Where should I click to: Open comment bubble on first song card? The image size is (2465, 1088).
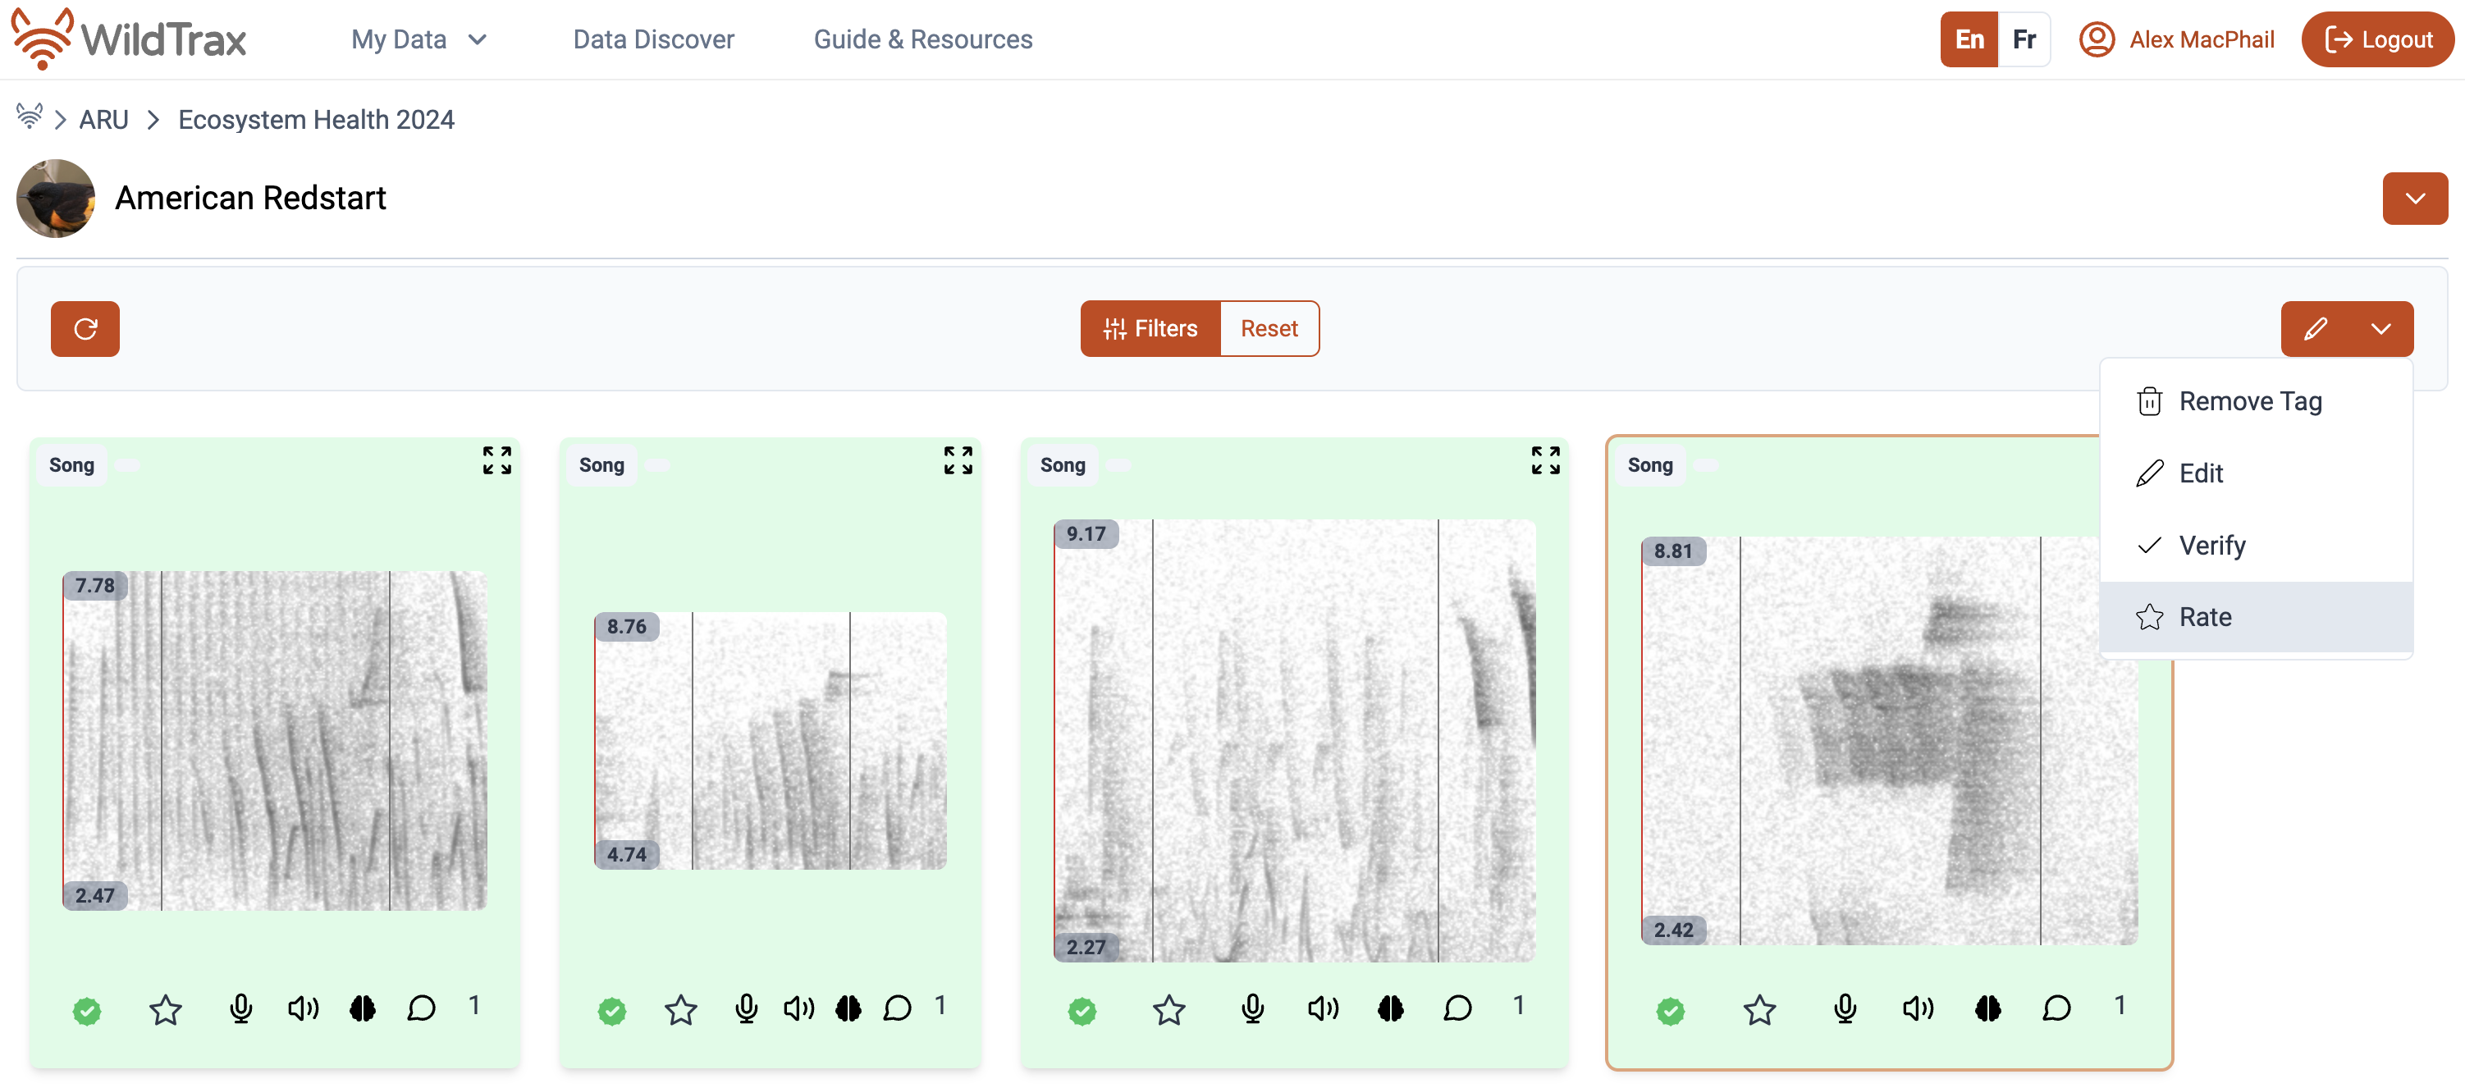[x=421, y=1008]
